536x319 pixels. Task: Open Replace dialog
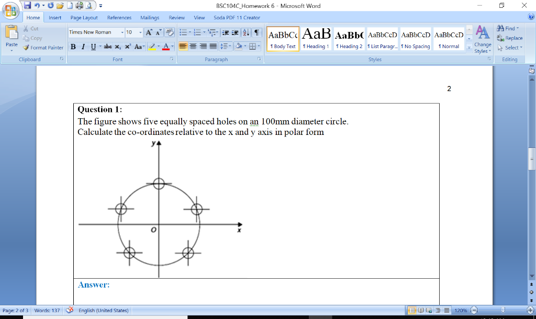point(510,38)
